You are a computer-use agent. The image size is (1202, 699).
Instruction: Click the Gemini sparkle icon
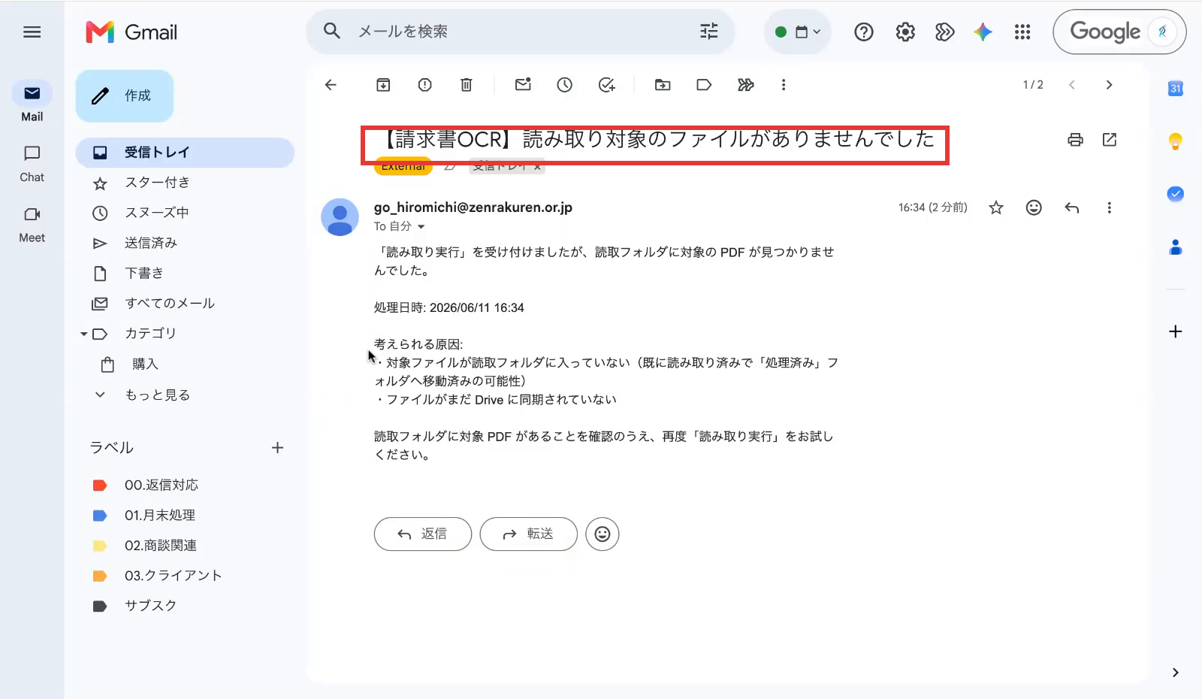[x=983, y=32]
